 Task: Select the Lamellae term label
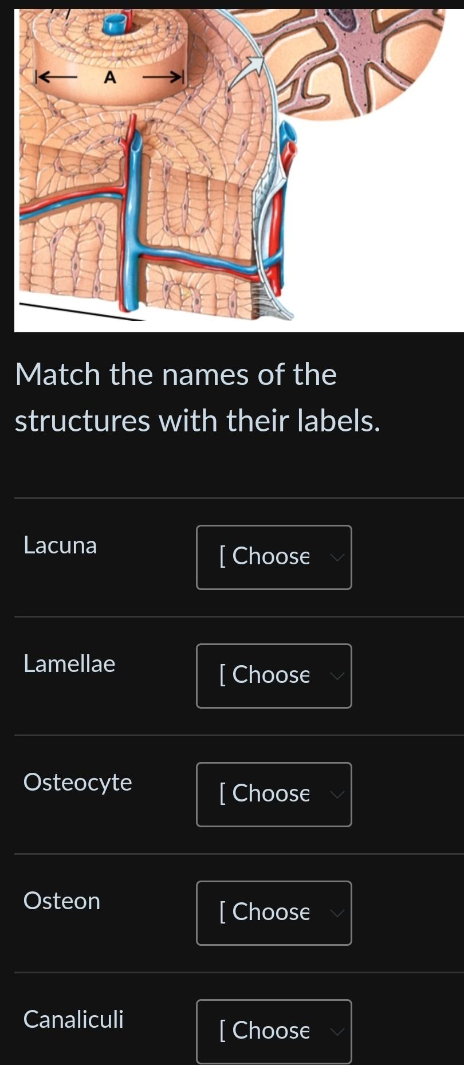tap(69, 664)
